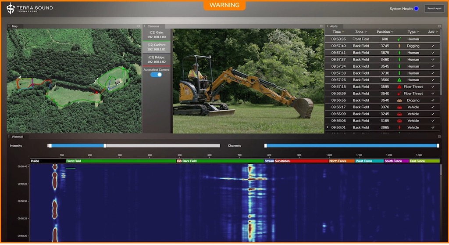Click the System Health blue indicator
The image size is (449, 245).
[416, 9]
